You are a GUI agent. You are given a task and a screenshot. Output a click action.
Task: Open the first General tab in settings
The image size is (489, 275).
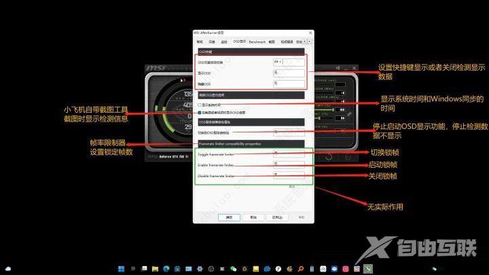coord(200,41)
